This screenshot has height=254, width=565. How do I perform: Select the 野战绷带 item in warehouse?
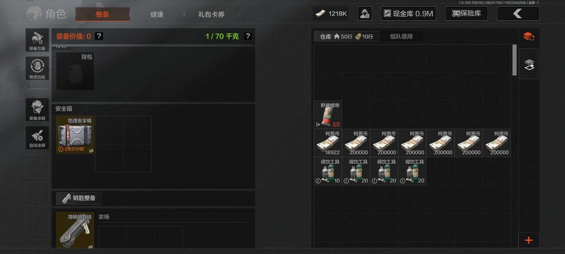pyautogui.click(x=328, y=114)
